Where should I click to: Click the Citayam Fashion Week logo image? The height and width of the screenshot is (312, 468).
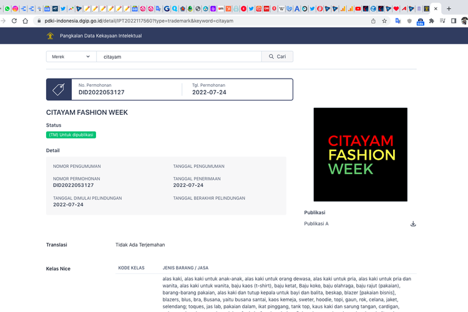click(360, 154)
